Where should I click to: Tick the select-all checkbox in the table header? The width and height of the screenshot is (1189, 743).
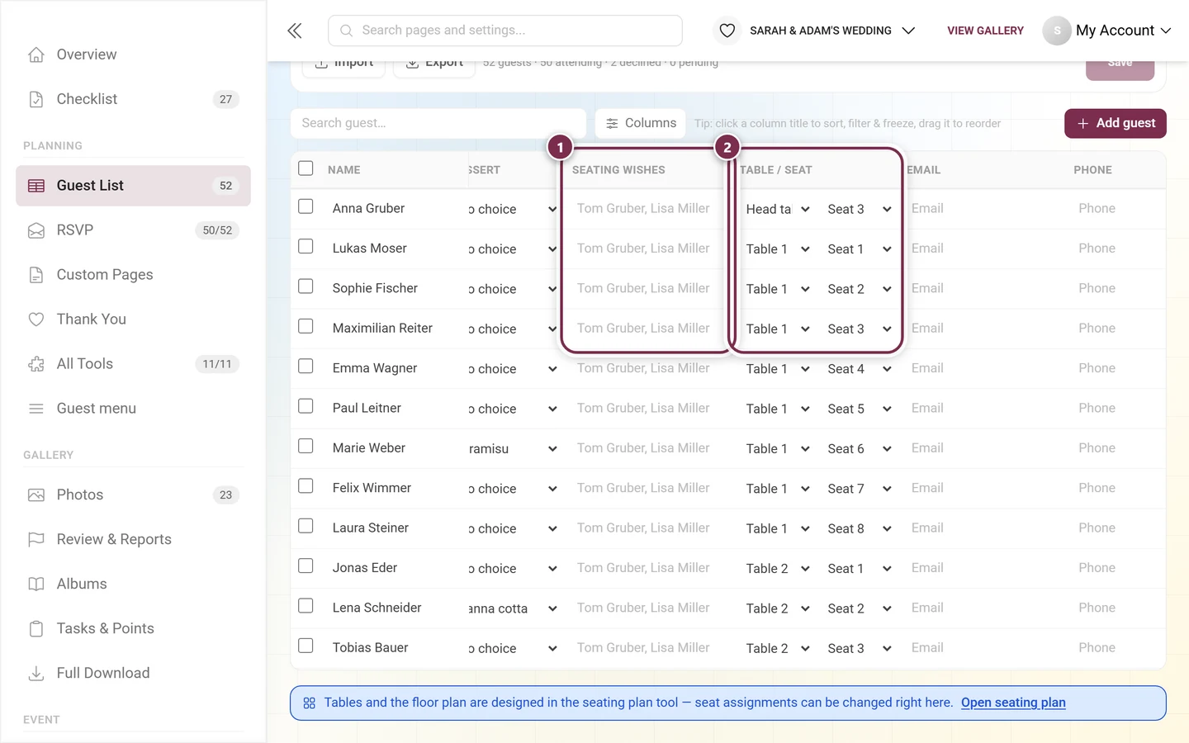click(x=306, y=168)
